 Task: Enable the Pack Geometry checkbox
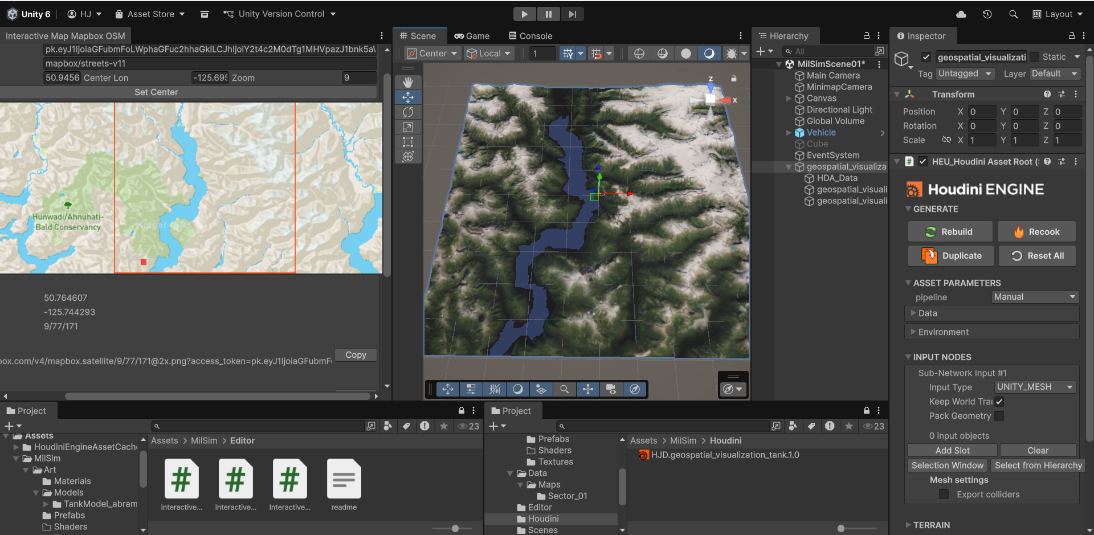[x=1000, y=416]
